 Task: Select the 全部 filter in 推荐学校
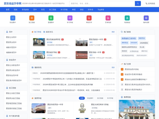pyautogui.click(x=82, y=98)
